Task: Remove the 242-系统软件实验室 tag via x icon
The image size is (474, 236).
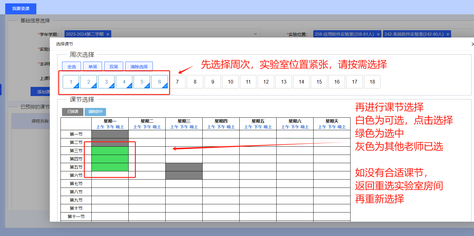Action: [x=448, y=34]
